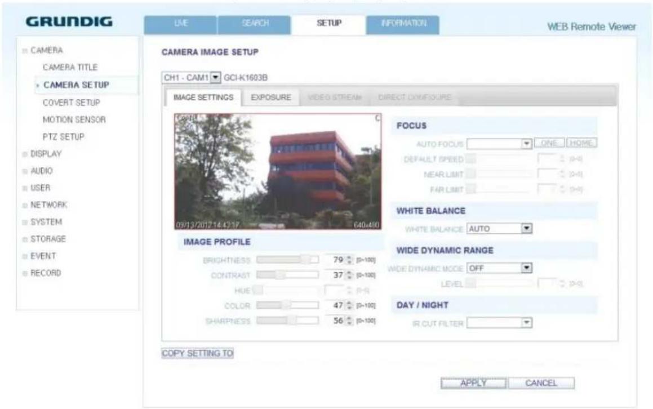653x409 pixels.
Task: Click the HUE slider
Action: (287, 290)
